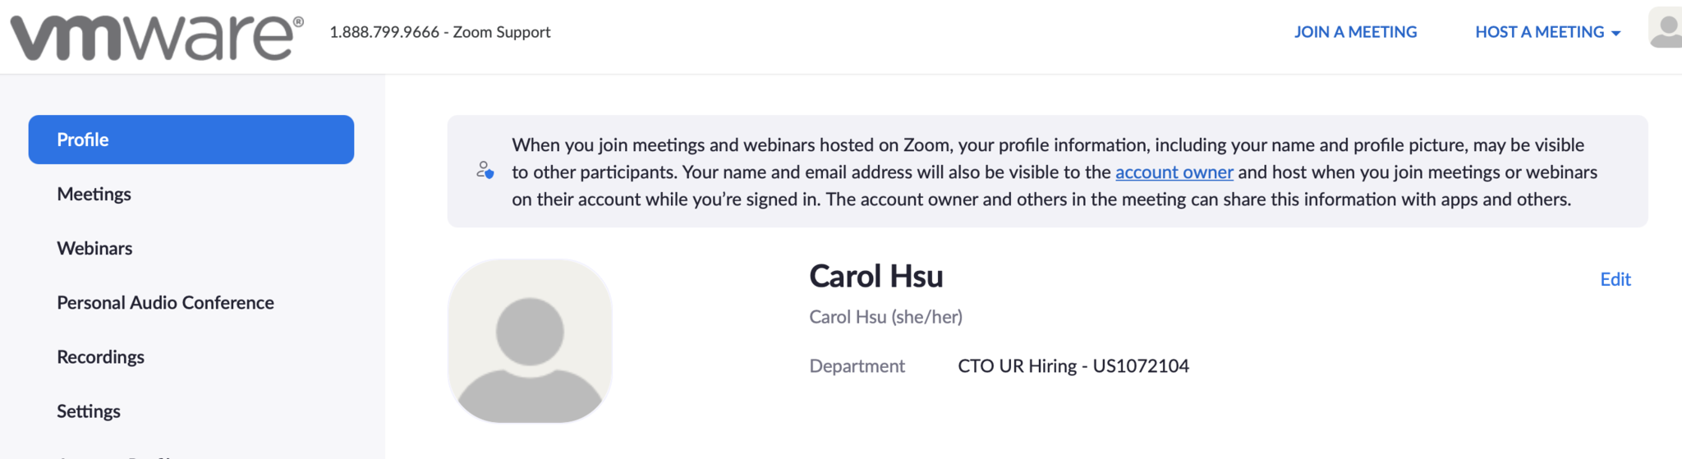This screenshot has width=1682, height=459.
Task: Click the privacy person icon in notice
Action: pos(485,171)
